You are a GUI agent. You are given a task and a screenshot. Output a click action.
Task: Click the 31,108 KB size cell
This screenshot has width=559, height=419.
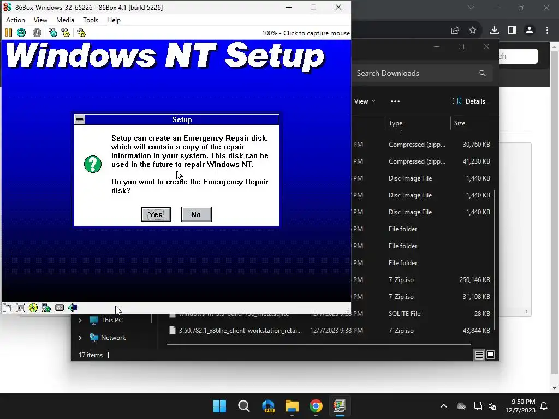click(x=476, y=296)
